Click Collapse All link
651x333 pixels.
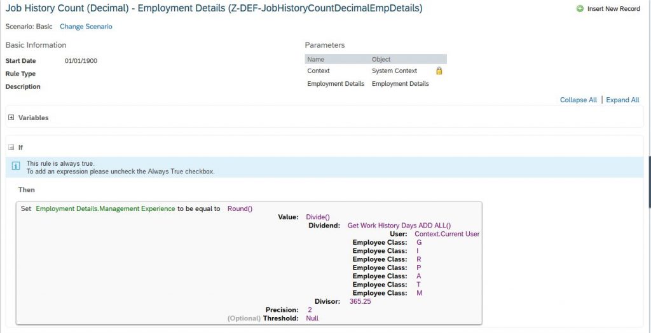tap(579, 100)
